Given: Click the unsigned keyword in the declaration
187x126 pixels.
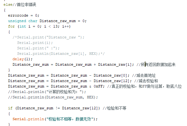Looking at the screenshot, I should pyautogui.click(x=17, y=21).
